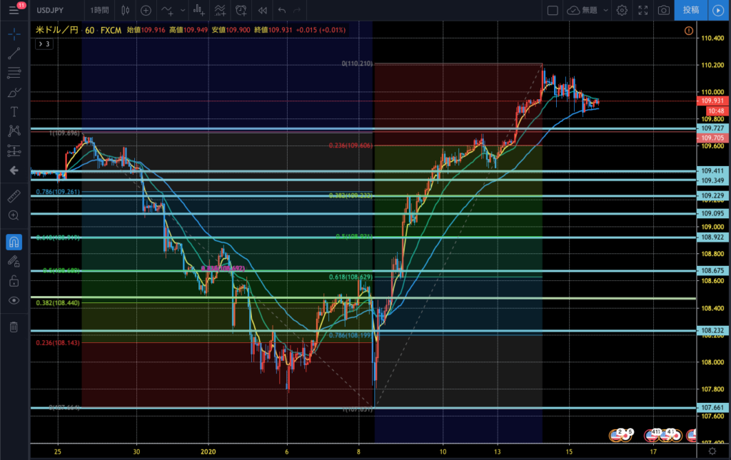
Task: Create an alert with clock icon
Action: tap(241, 10)
